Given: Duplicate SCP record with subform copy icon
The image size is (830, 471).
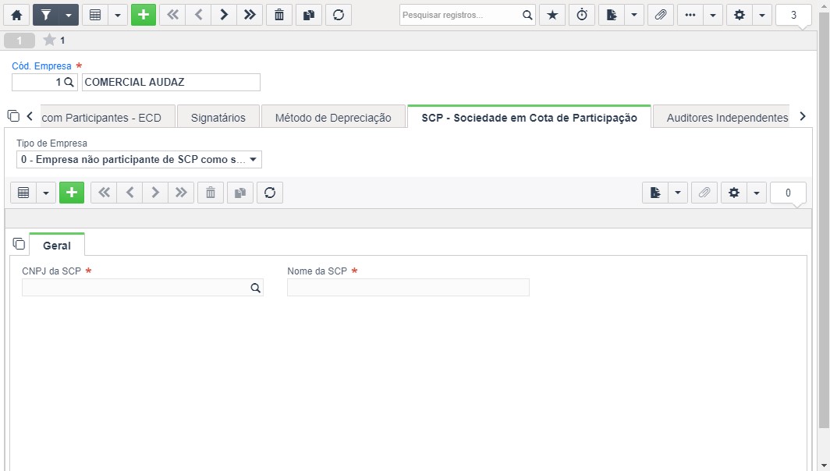Looking at the screenshot, I should [x=240, y=193].
